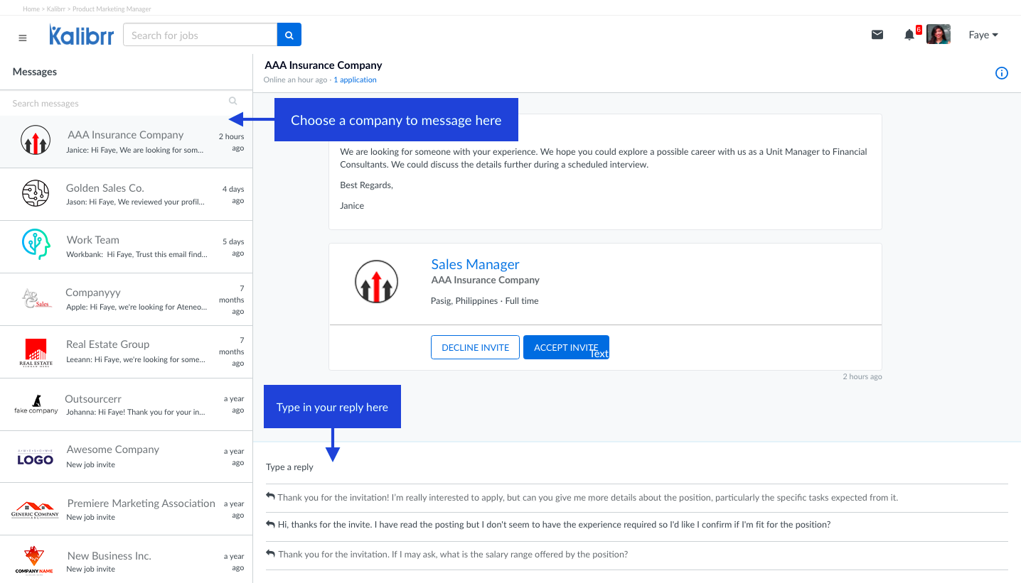
Task: Click the Decline Invite button
Action: pyautogui.click(x=475, y=347)
